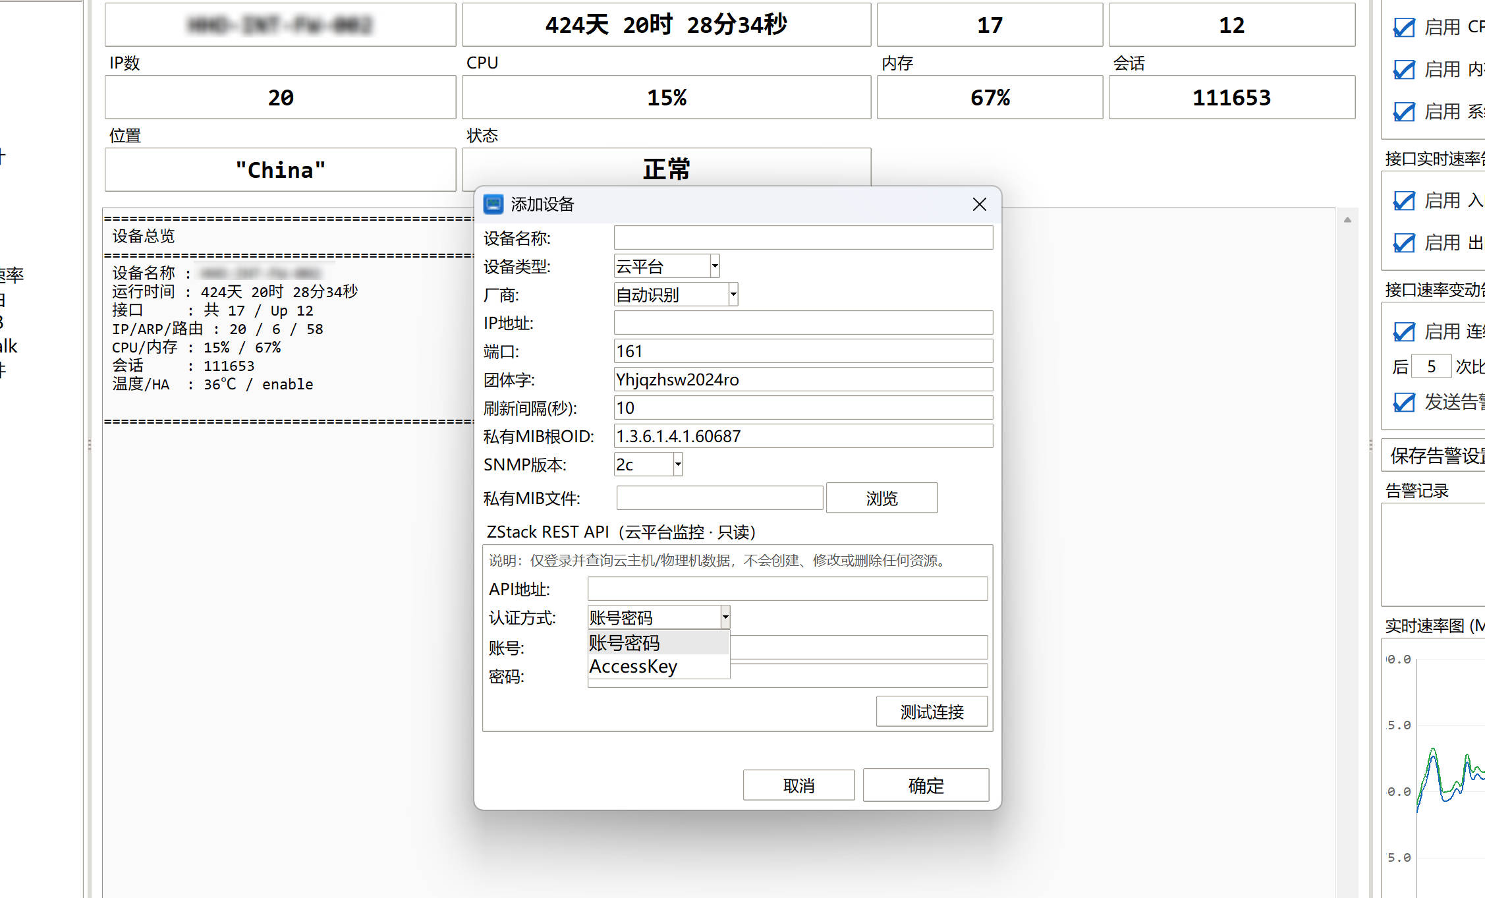Click the 设备名称 input field

coord(803,238)
